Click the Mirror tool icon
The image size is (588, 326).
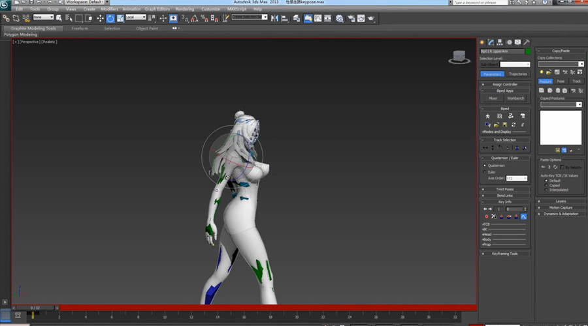tap(275, 18)
